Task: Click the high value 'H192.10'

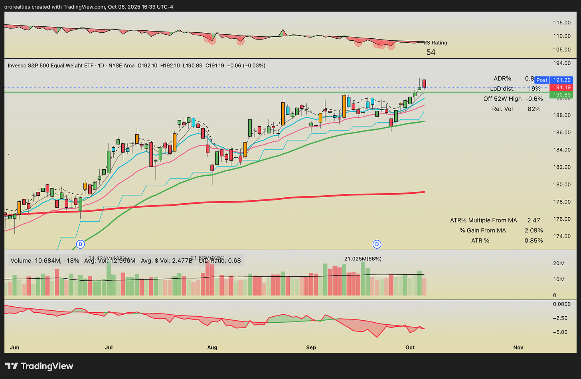Action: click(170, 65)
